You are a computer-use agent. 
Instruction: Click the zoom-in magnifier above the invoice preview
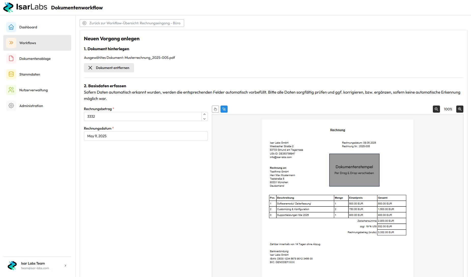click(x=460, y=109)
